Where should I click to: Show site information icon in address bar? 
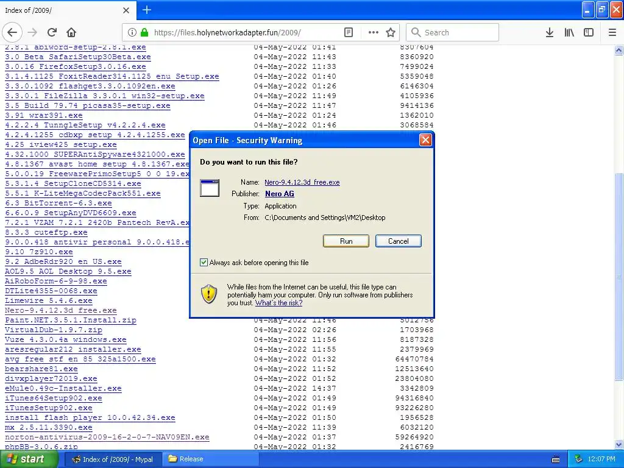132,32
